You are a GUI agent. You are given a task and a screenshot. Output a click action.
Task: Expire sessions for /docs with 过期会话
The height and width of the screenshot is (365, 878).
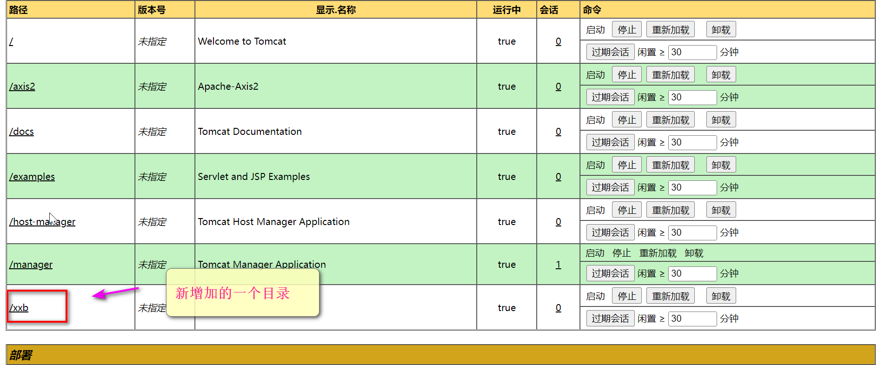(x=610, y=142)
